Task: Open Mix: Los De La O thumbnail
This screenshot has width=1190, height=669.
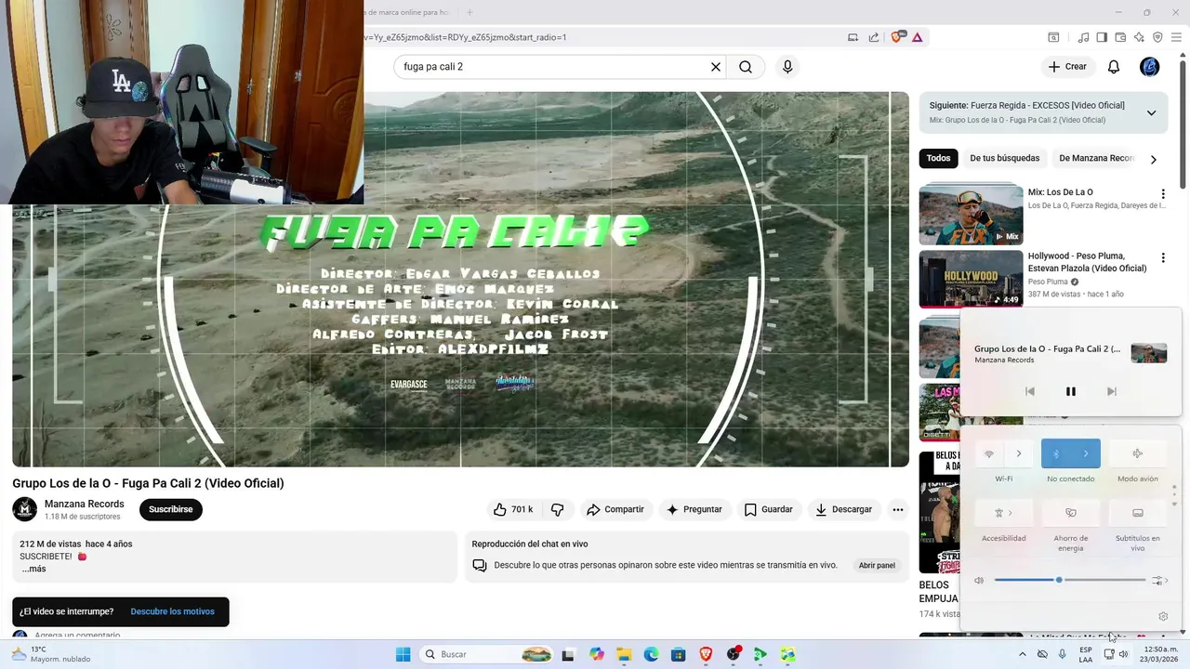Action: pos(971,215)
